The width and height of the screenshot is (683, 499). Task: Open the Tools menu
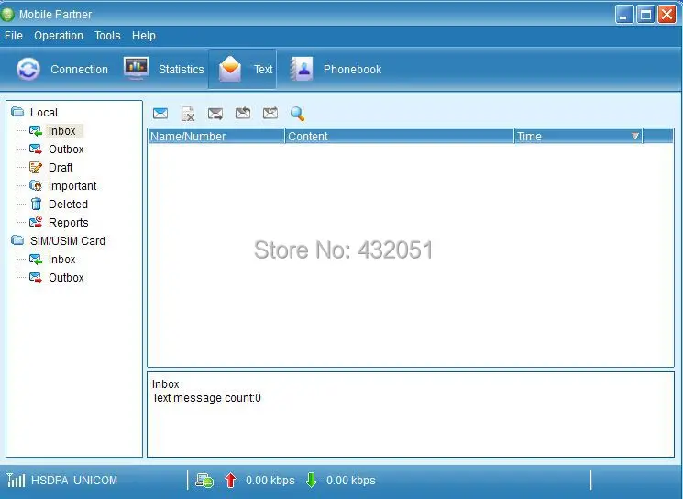coord(107,35)
